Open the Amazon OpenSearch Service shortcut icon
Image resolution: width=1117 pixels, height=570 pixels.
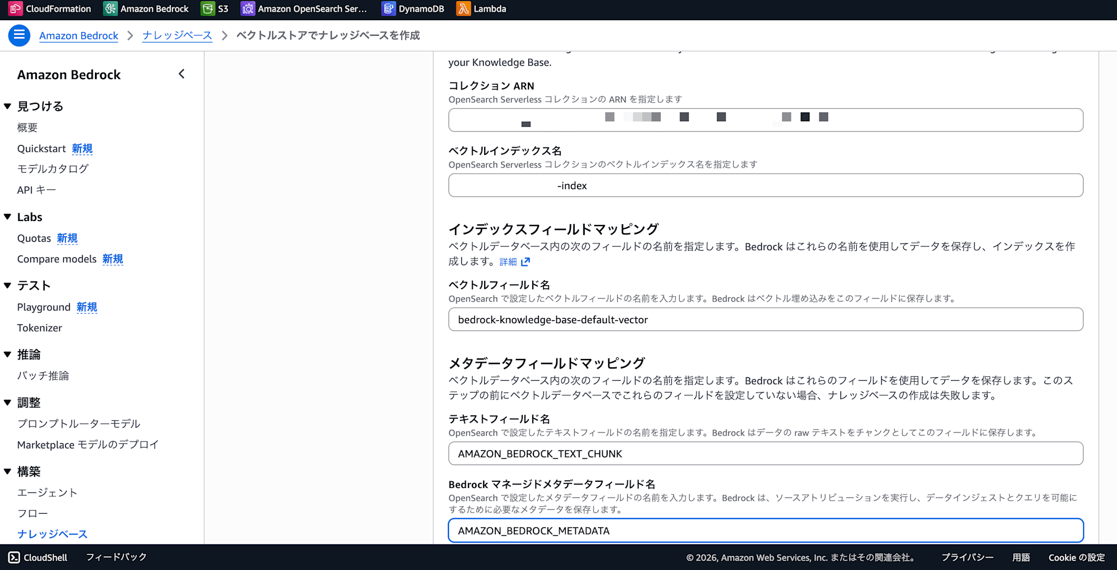point(247,9)
